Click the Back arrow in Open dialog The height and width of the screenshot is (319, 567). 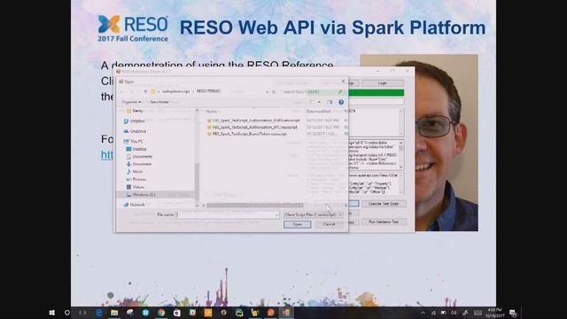(x=122, y=92)
